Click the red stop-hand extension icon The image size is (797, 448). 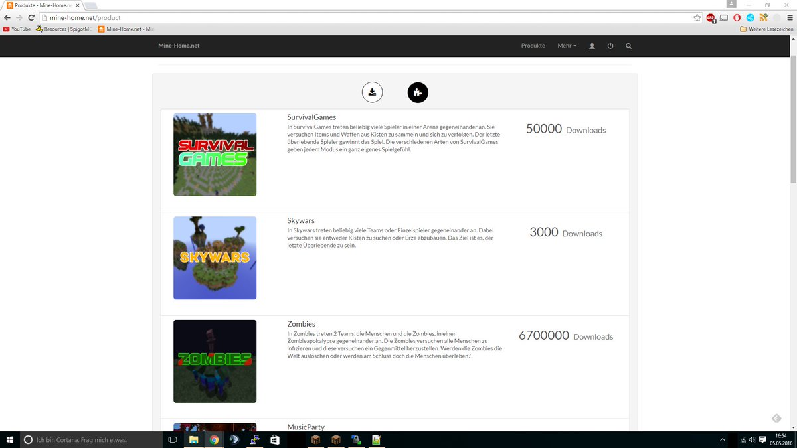pos(737,17)
